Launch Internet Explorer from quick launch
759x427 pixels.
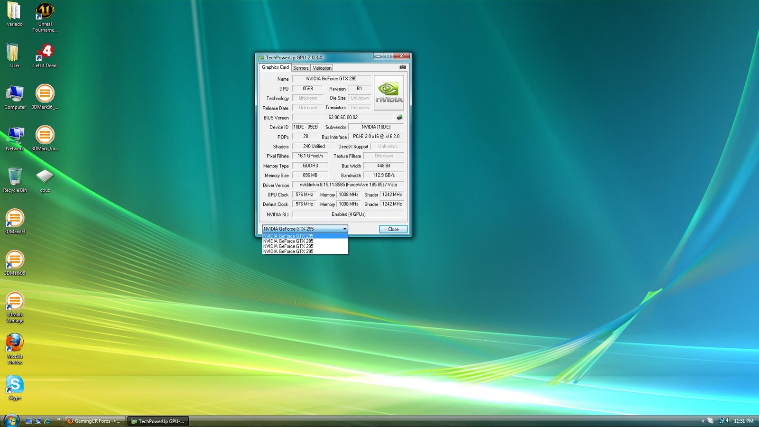[x=47, y=421]
